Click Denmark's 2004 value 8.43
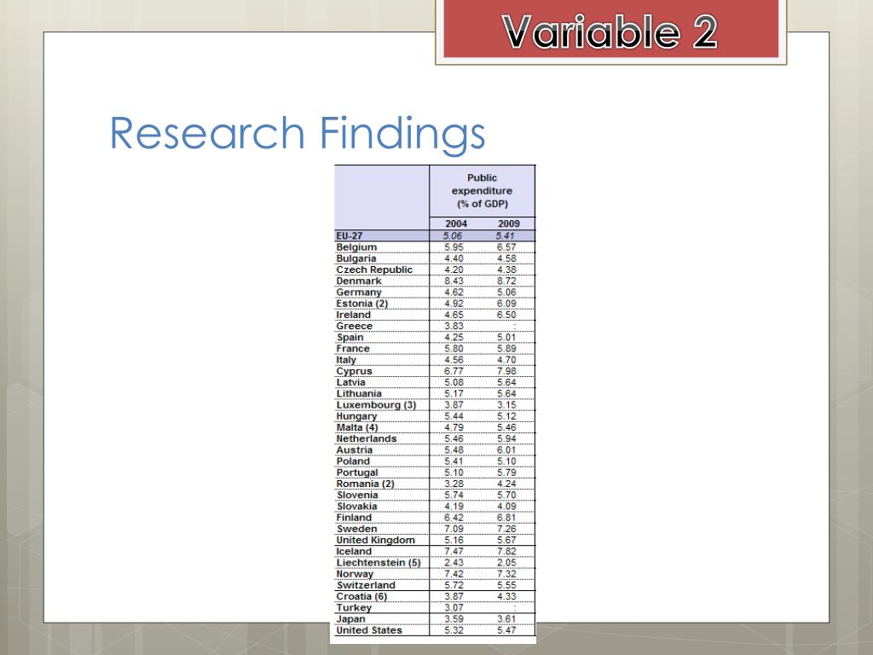 454,281
